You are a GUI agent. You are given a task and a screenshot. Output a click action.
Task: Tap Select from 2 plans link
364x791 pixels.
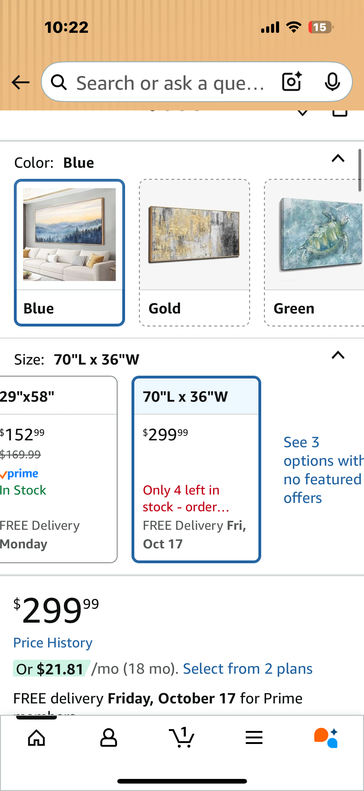coord(248,669)
